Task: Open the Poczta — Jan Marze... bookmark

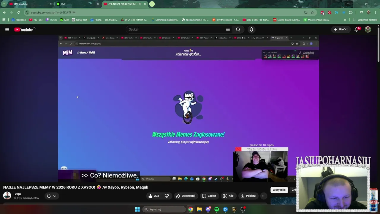Action: pyautogui.click(x=104, y=20)
